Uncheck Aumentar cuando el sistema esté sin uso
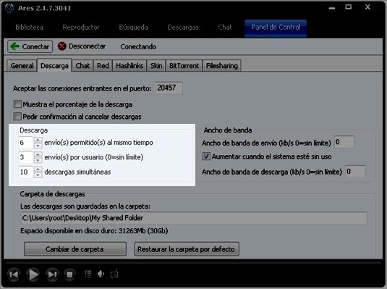 point(206,156)
